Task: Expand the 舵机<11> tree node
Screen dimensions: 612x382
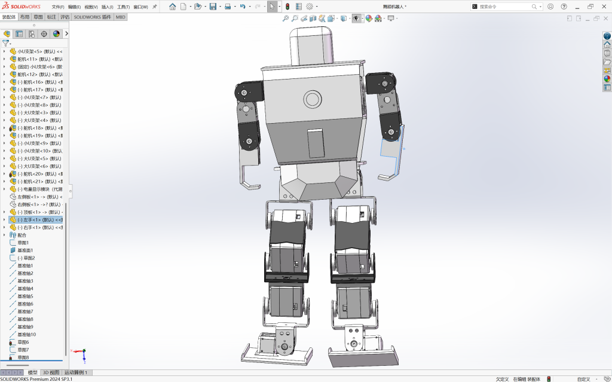Action: point(4,59)
